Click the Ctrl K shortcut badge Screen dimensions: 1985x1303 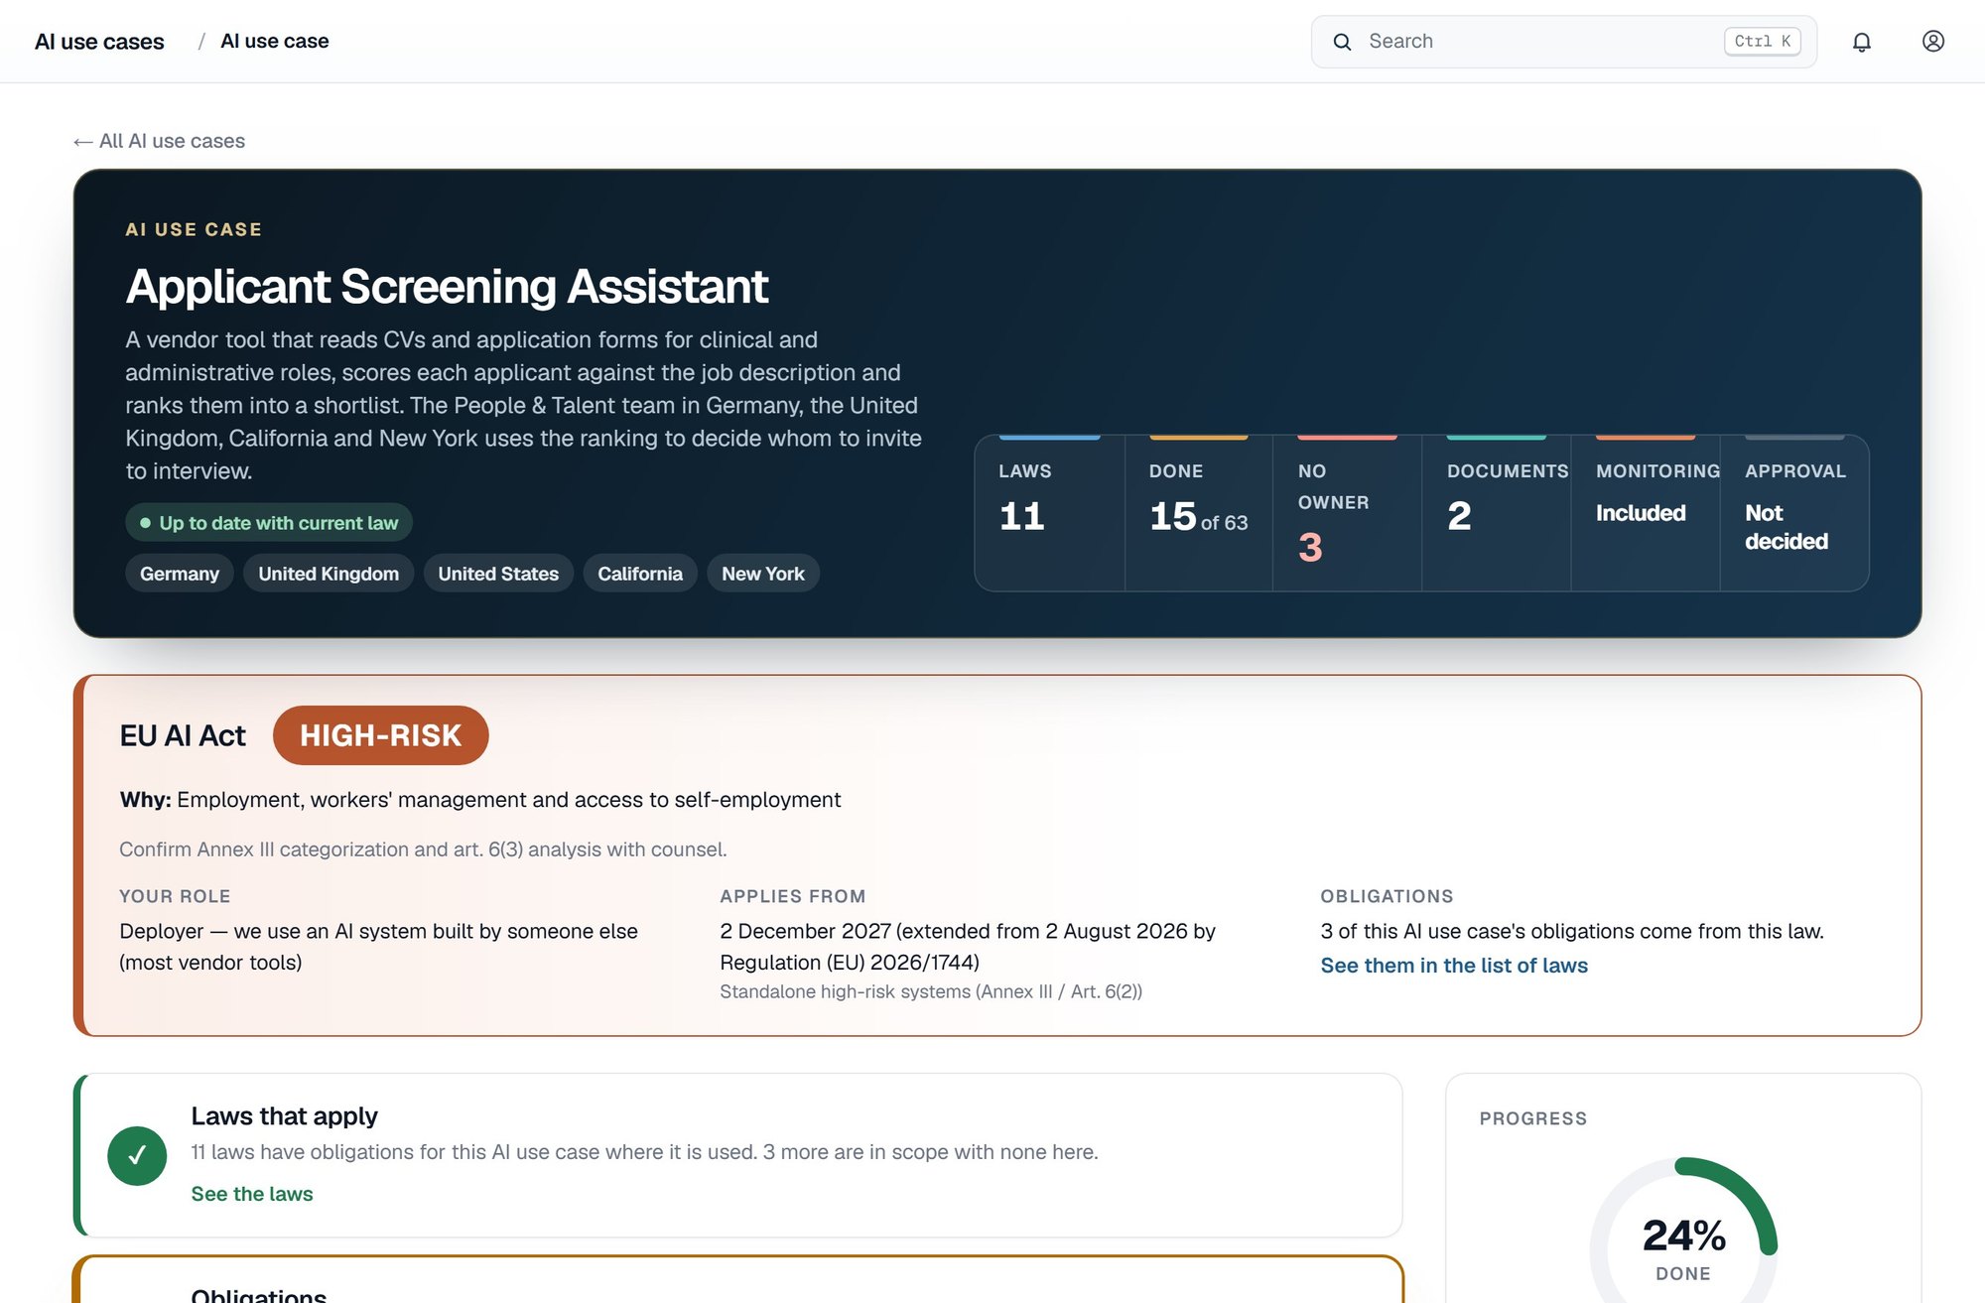pos(1763,42)
